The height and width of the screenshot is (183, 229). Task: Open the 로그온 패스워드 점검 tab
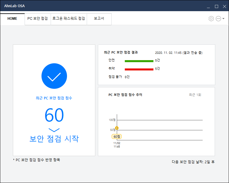(x=69, y=18)
